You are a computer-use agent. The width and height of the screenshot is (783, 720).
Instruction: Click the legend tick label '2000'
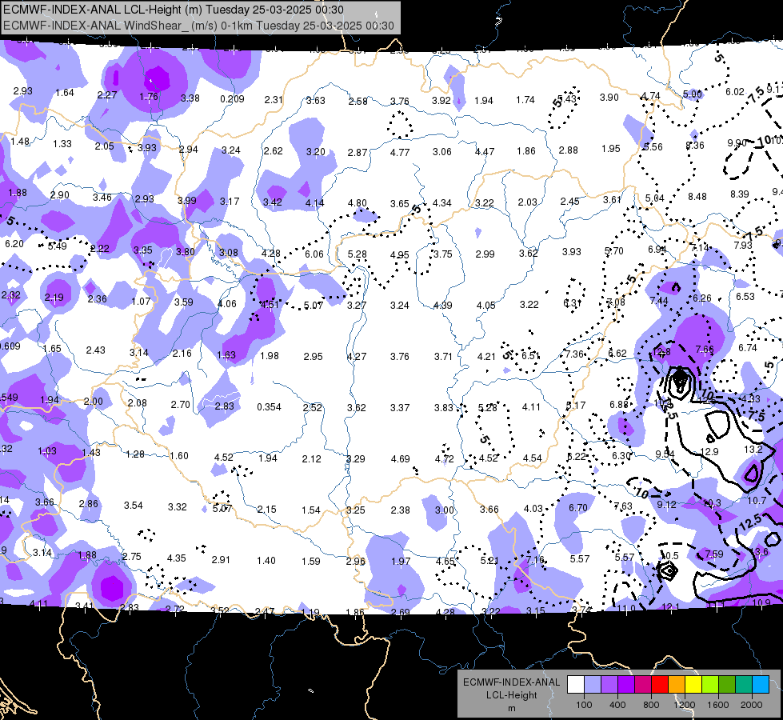click(x=752, y=705)
